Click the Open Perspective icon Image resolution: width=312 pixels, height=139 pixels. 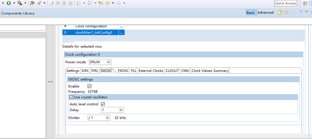click(x=305, y=3)
